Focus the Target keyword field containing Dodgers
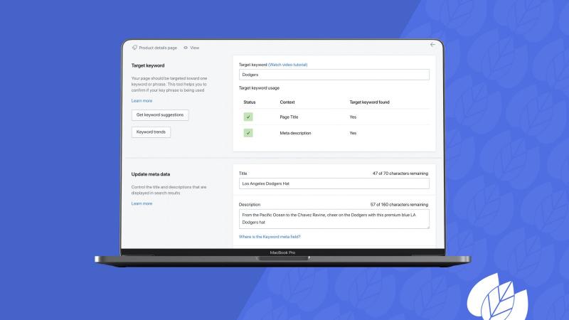 [334, 75]
